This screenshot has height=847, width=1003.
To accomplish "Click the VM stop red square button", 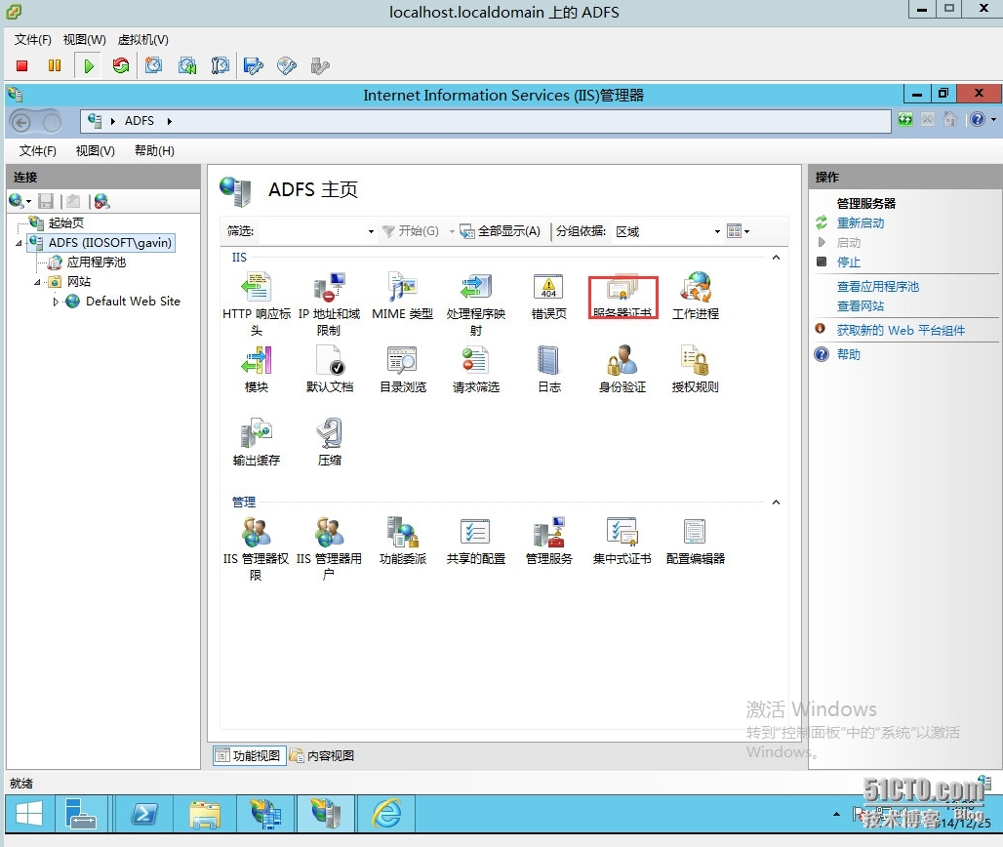I will click(21, 65).
